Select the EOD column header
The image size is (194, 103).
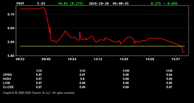point(83,71)
